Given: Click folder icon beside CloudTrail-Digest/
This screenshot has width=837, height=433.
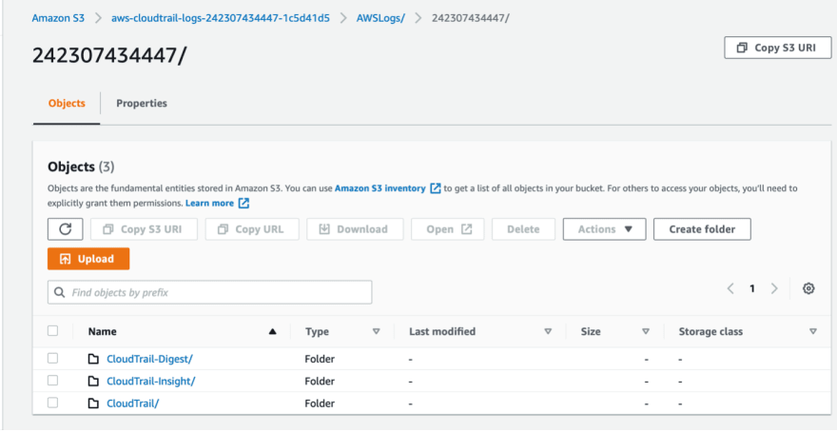Looking at the screenshot, I should [x=93, y=359].
